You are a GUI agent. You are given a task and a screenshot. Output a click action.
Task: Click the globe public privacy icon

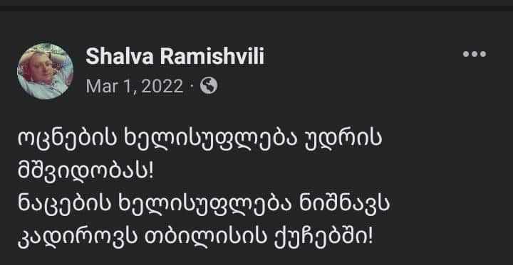tap(209, 86)
